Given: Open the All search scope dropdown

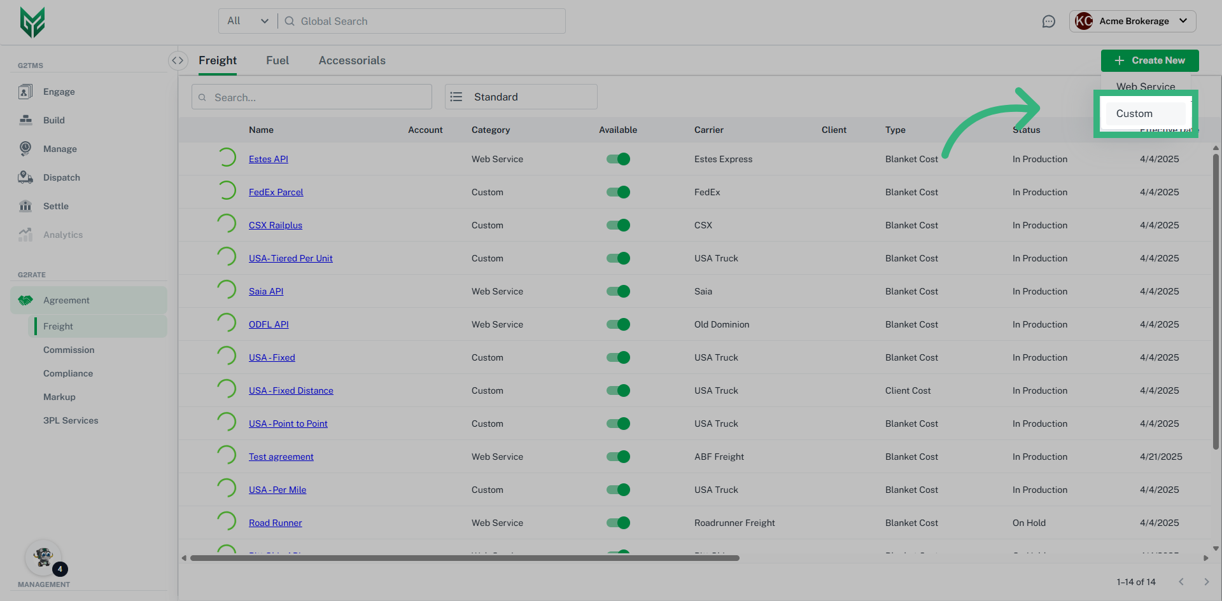Looking at the screenshot, I should [x=247, y=20].
